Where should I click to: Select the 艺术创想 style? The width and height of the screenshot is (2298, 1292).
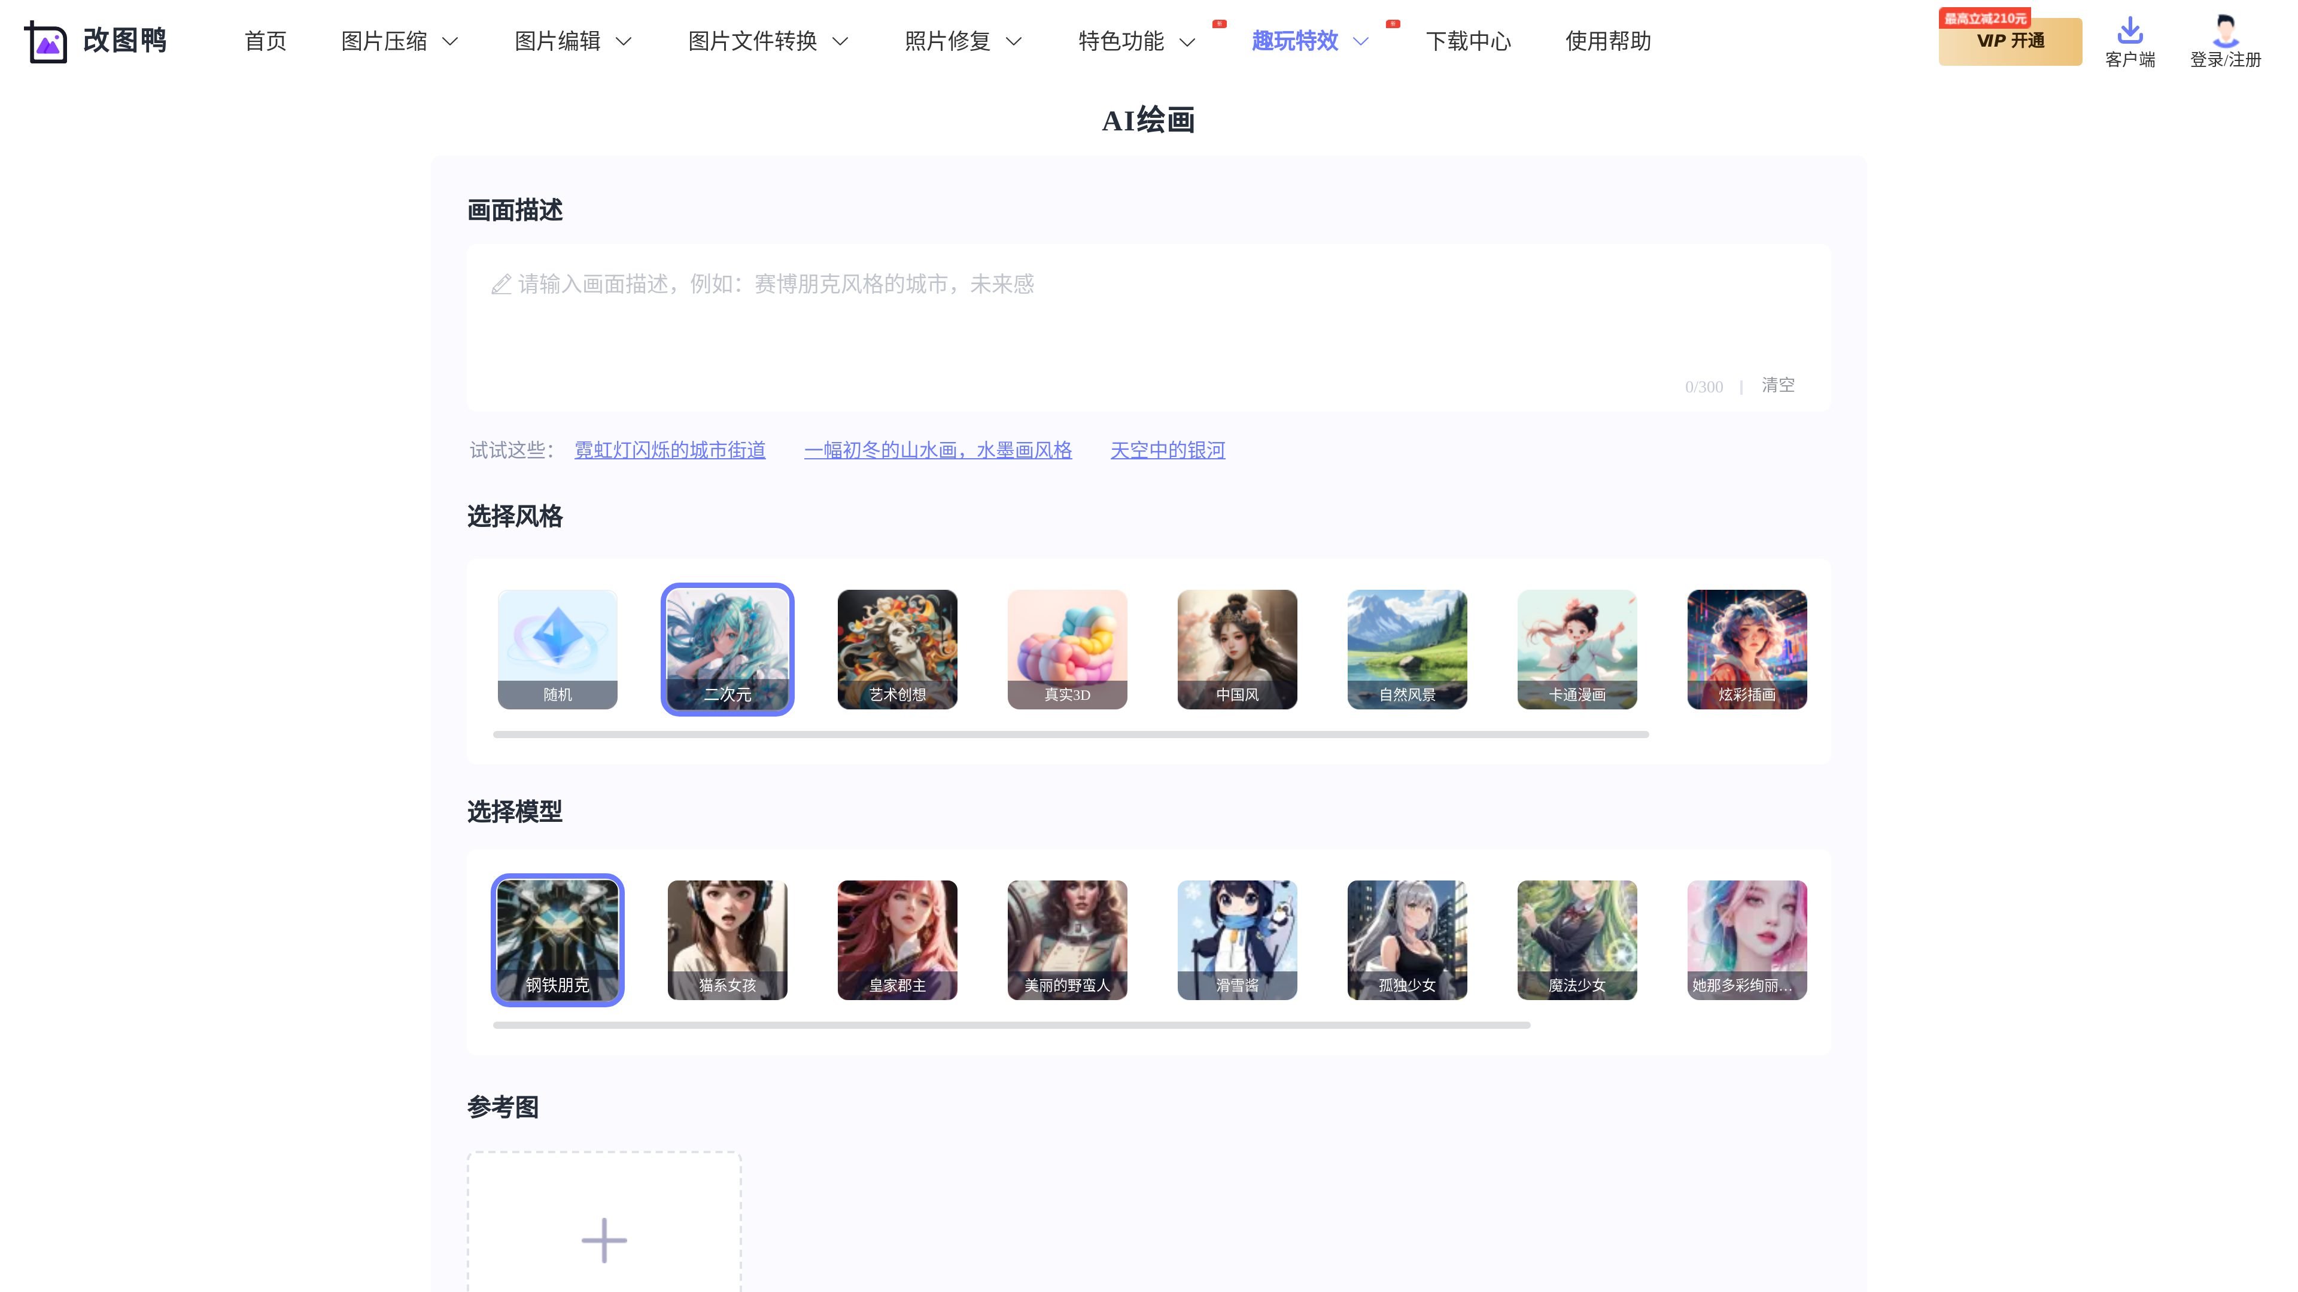pos(898,649)
